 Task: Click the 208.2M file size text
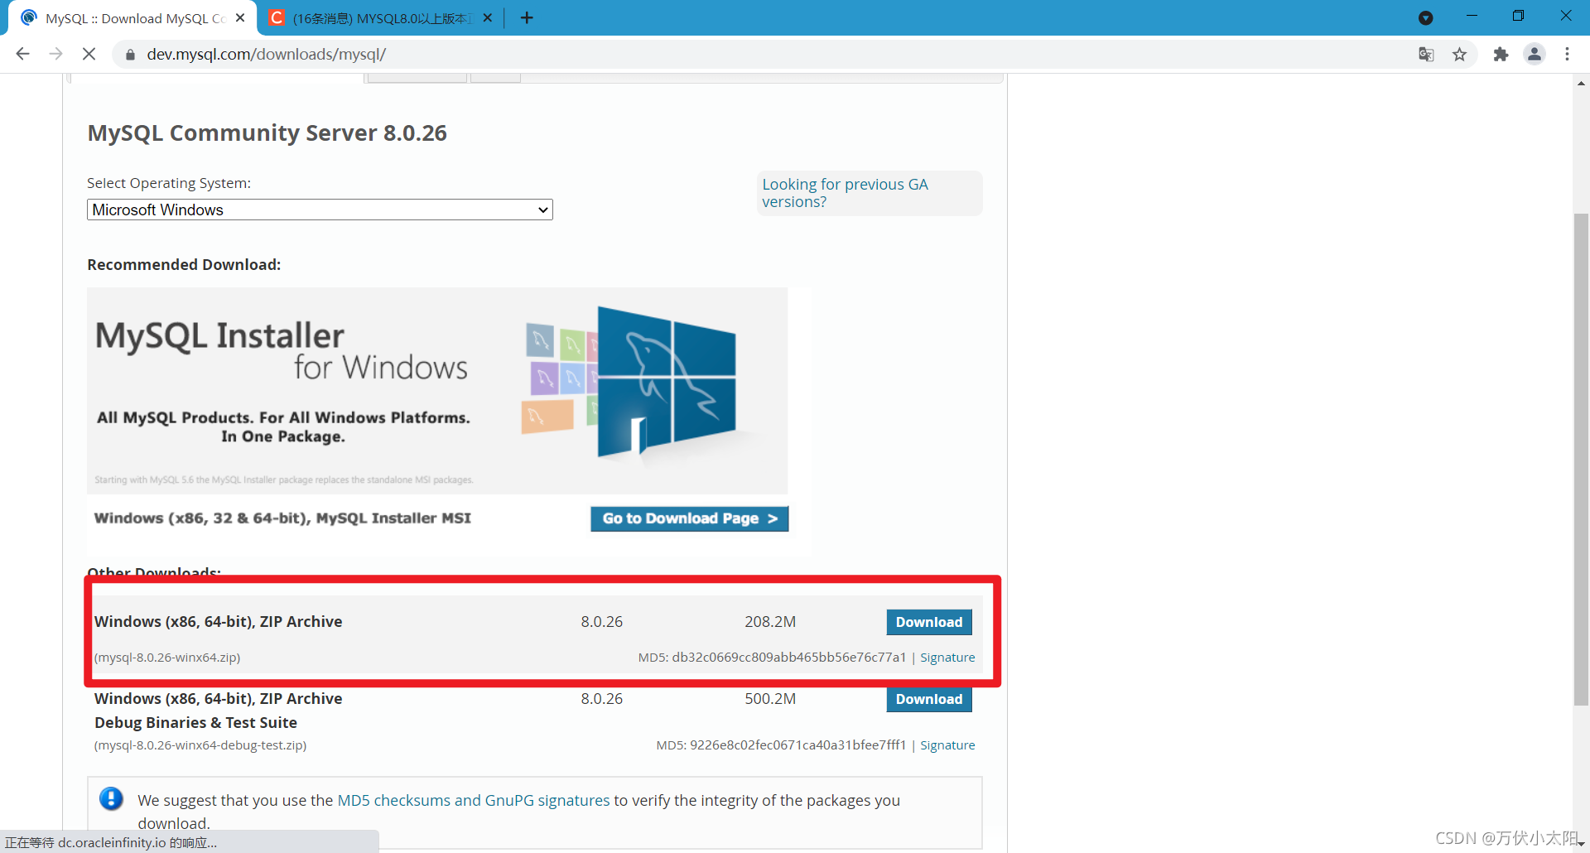(770, 622)
